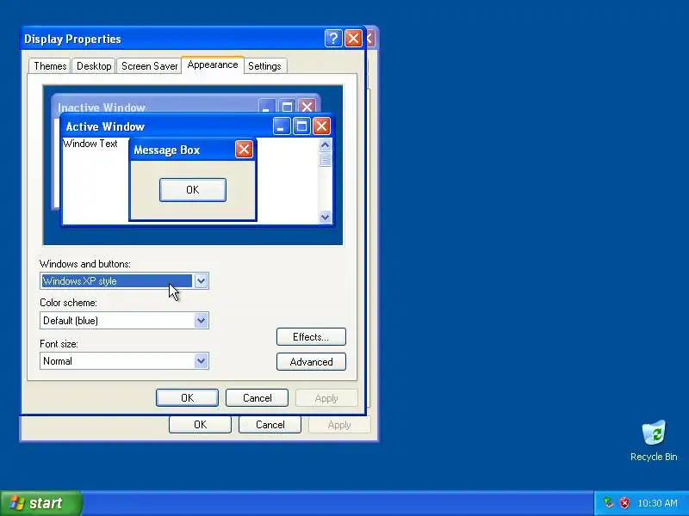Expand the Font size dropdown arrow
689x516 pixels.
201,361
